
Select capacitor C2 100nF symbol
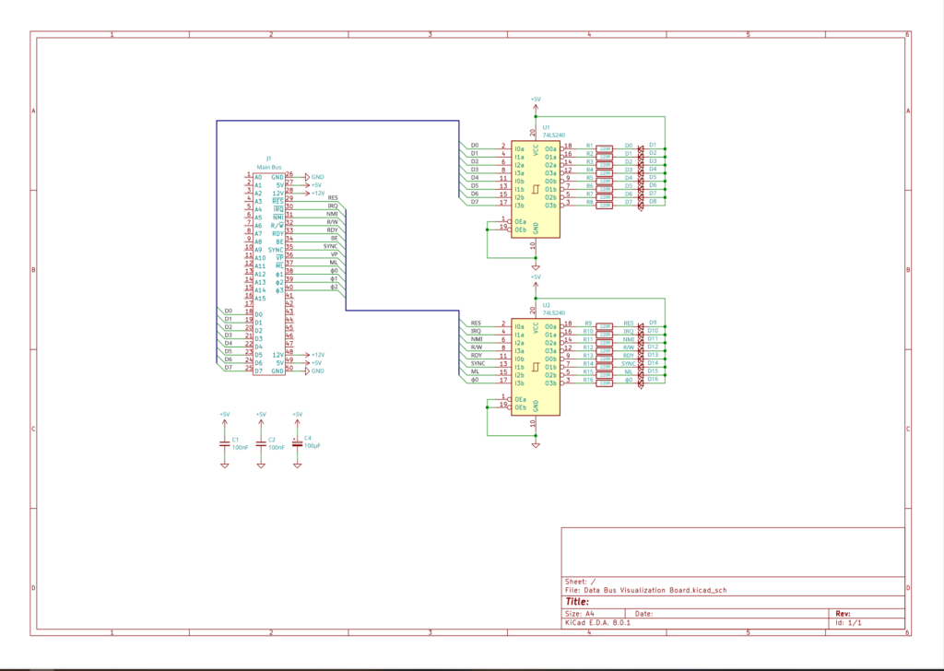(x=261, y=443)
